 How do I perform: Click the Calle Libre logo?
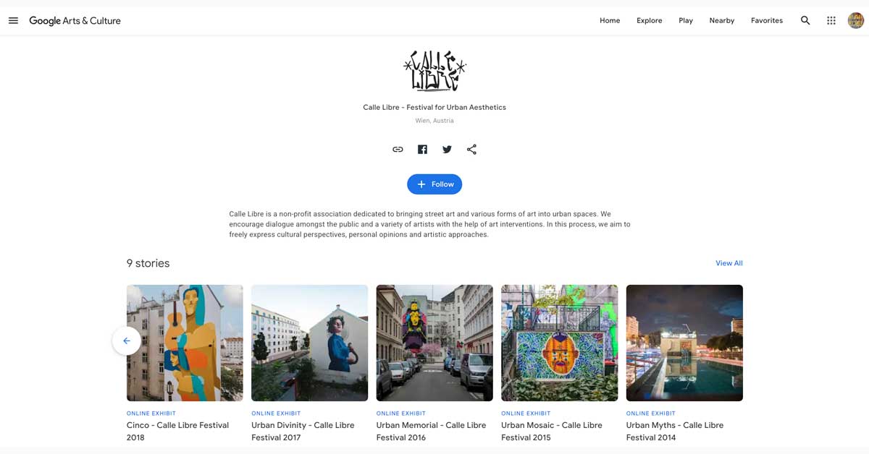[x=434, y=70]
